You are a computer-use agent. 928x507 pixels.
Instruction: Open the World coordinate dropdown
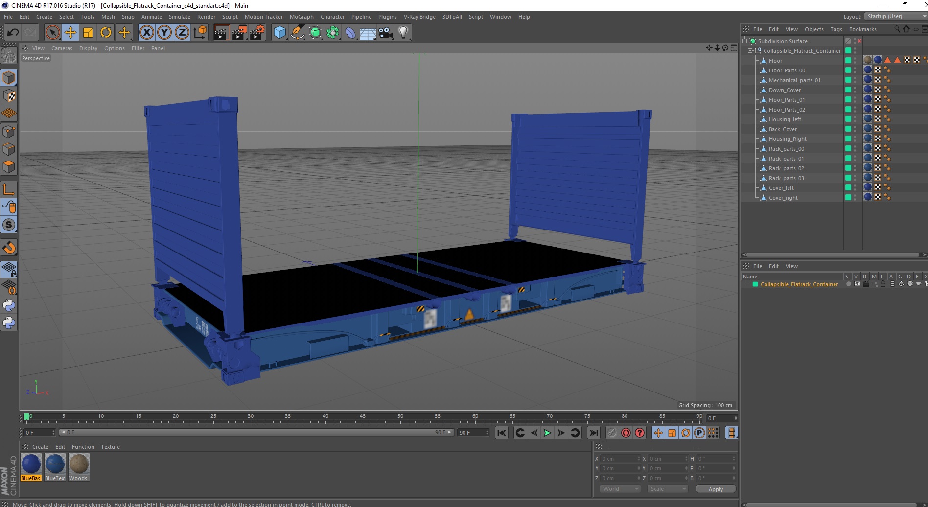click(620, 489)
